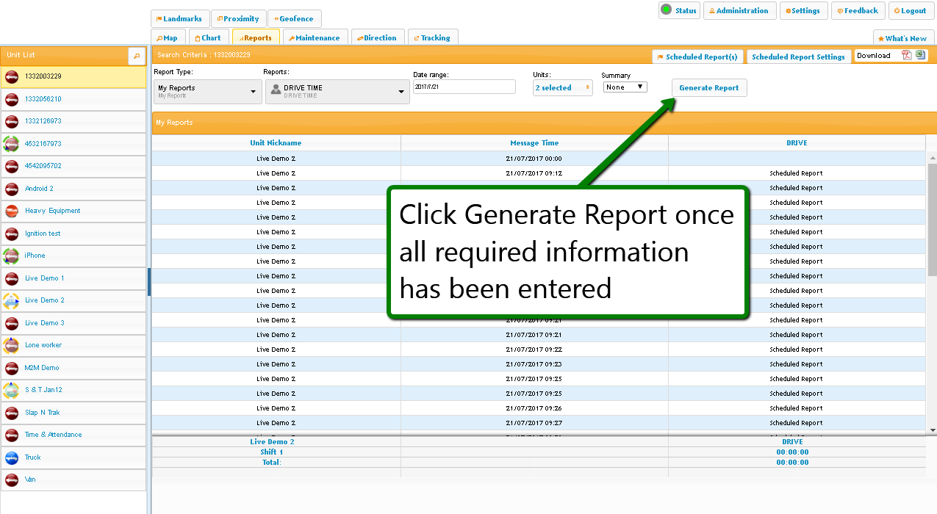Click the Lone worker unit icon
The width and height of the screenshot is (937, 514).
12,345
